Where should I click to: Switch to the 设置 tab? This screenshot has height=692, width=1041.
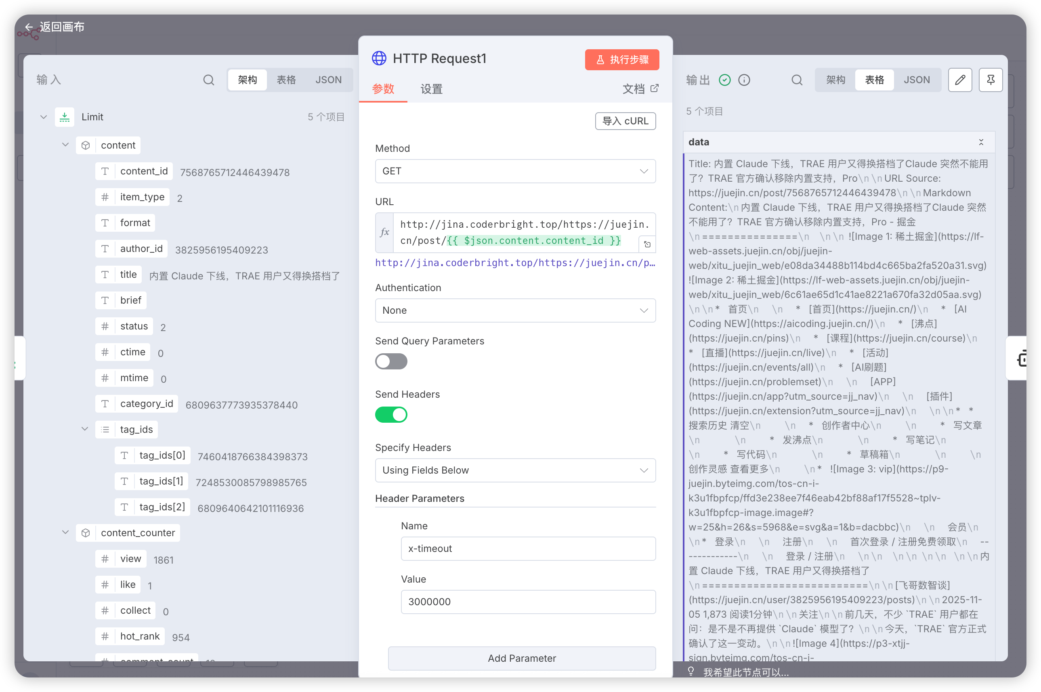[x=431, y=89]
